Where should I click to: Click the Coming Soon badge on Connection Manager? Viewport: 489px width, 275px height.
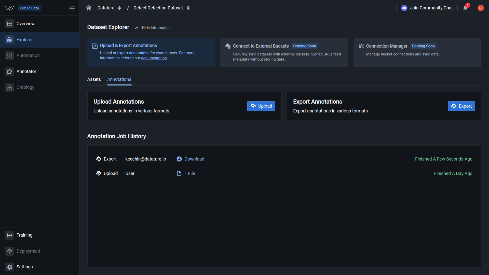(423, 46)
